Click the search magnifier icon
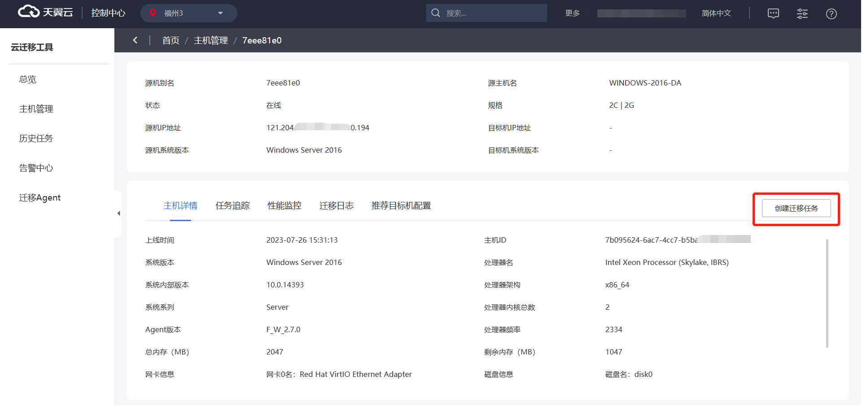The height and width of the screenshot is (406, 862). (x=435, y=13)
